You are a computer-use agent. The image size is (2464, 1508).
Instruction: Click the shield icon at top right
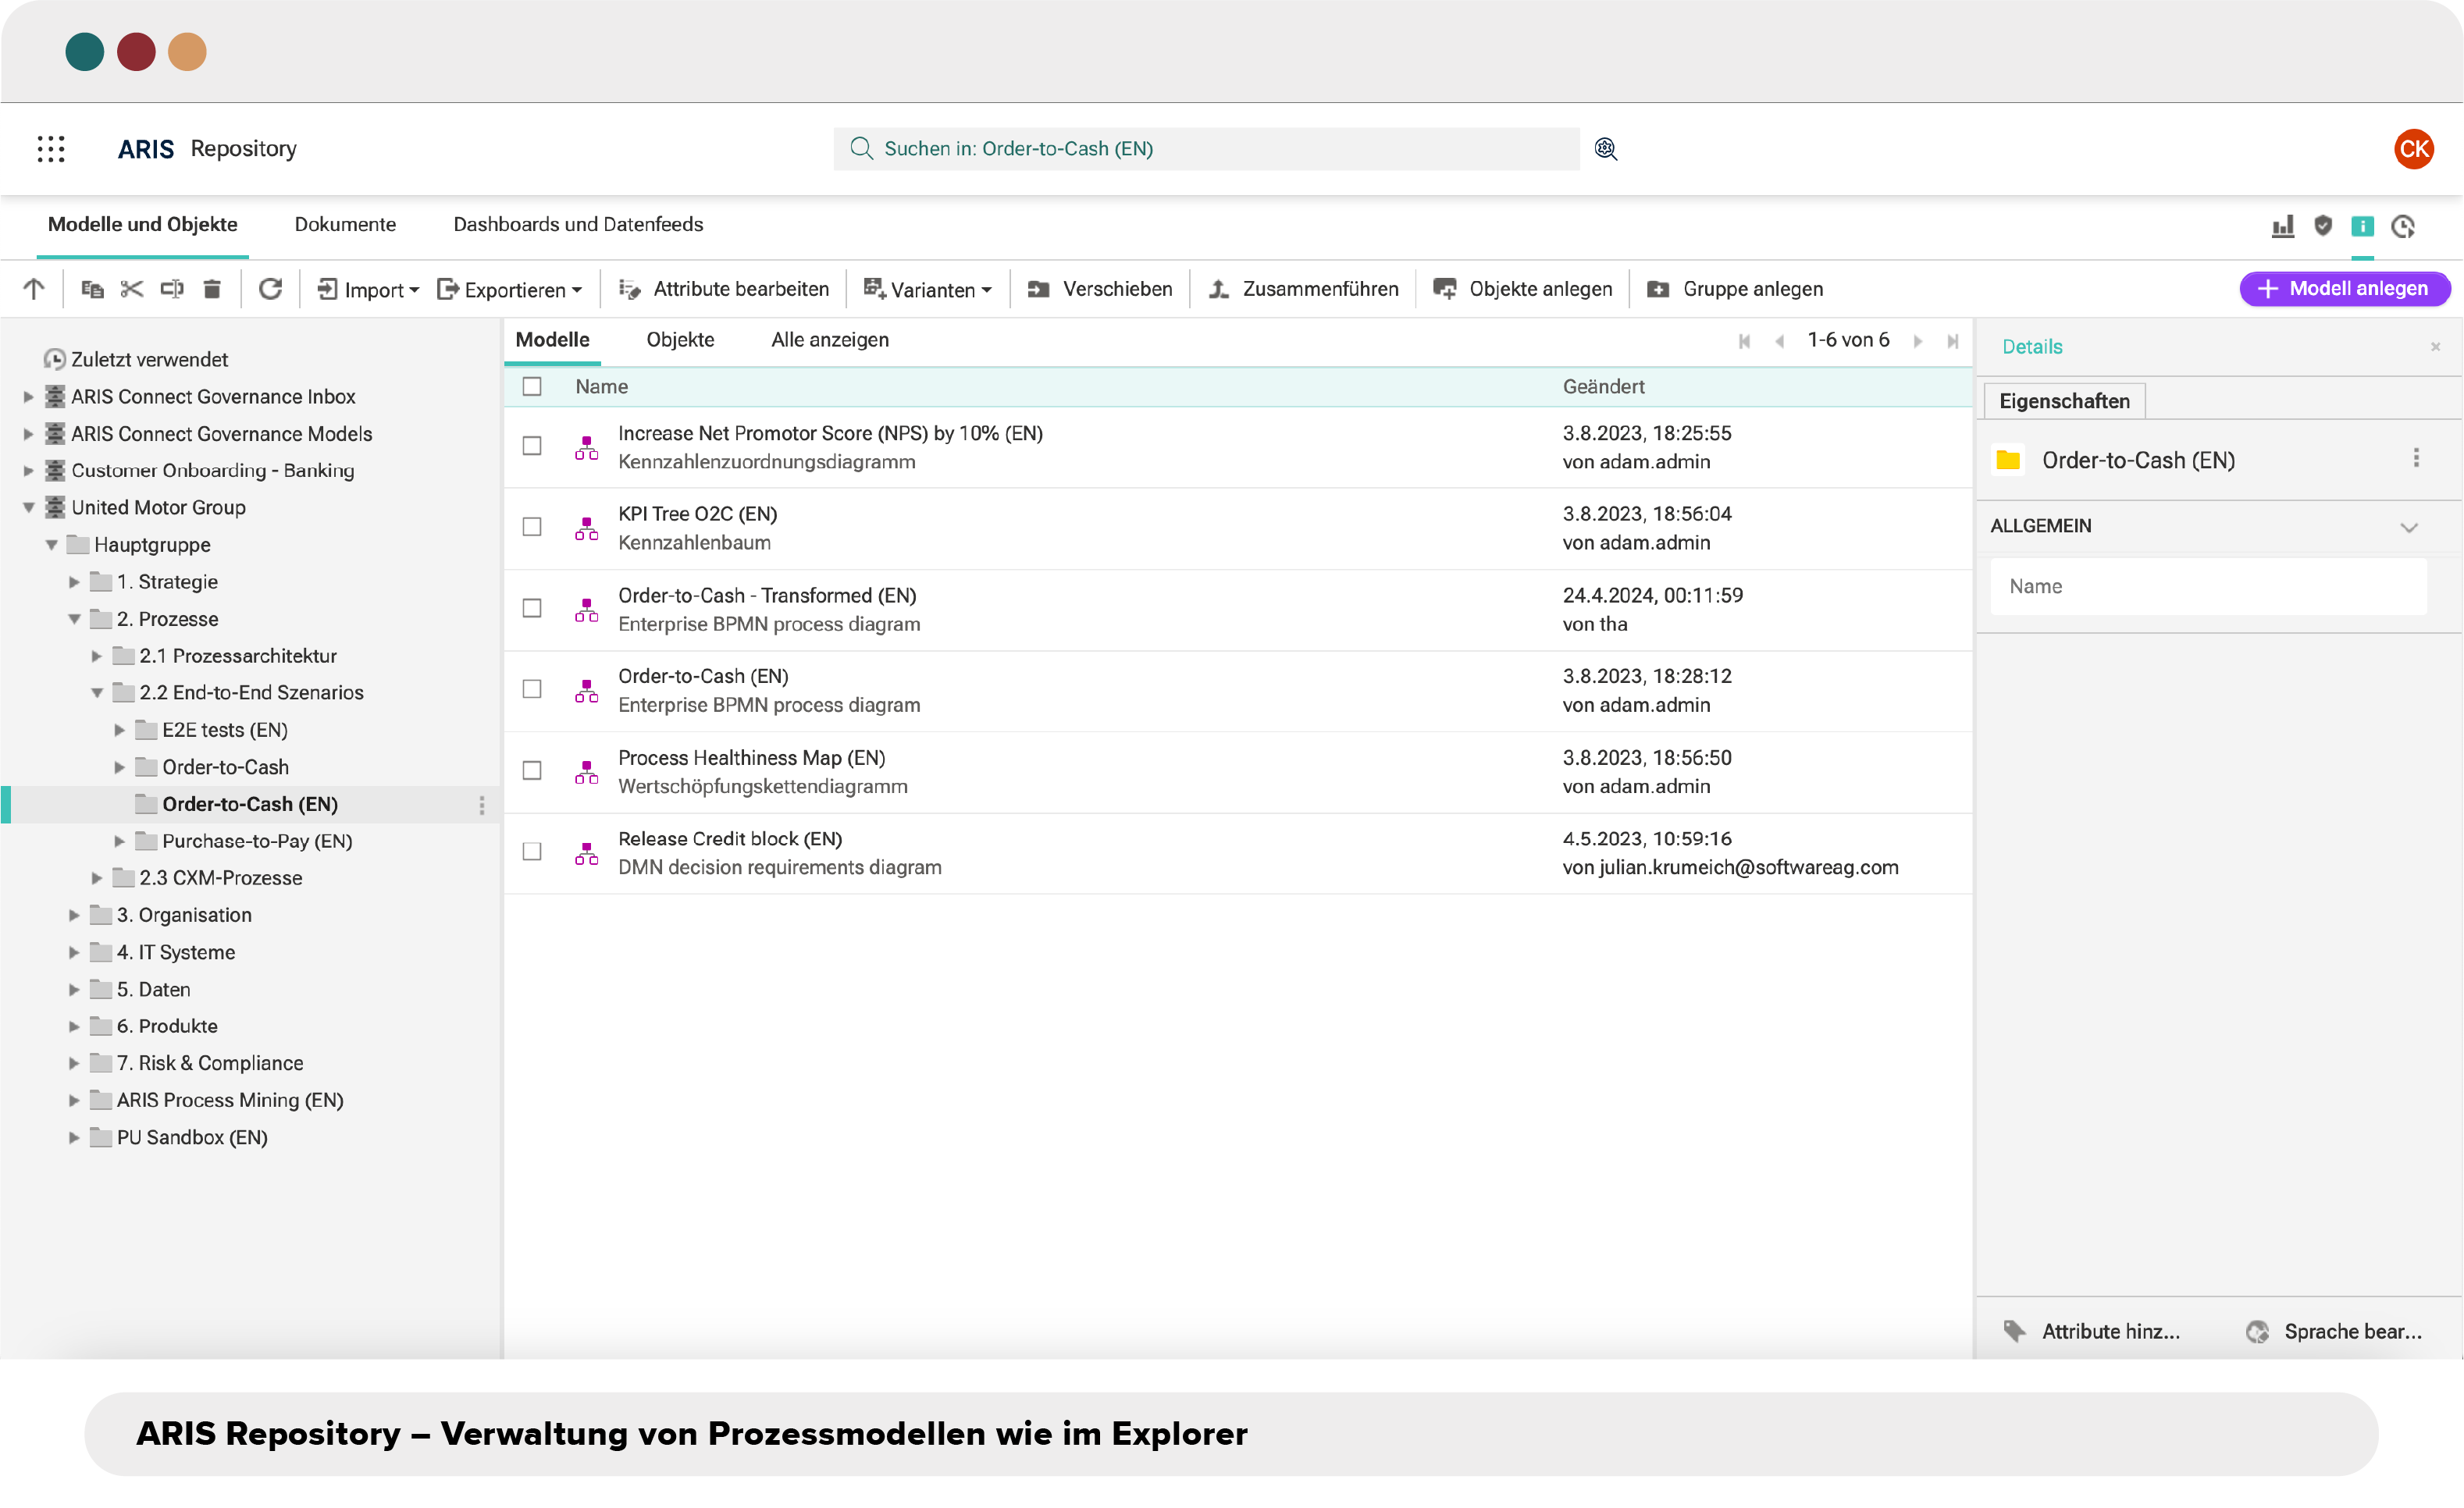[2322, 226]
